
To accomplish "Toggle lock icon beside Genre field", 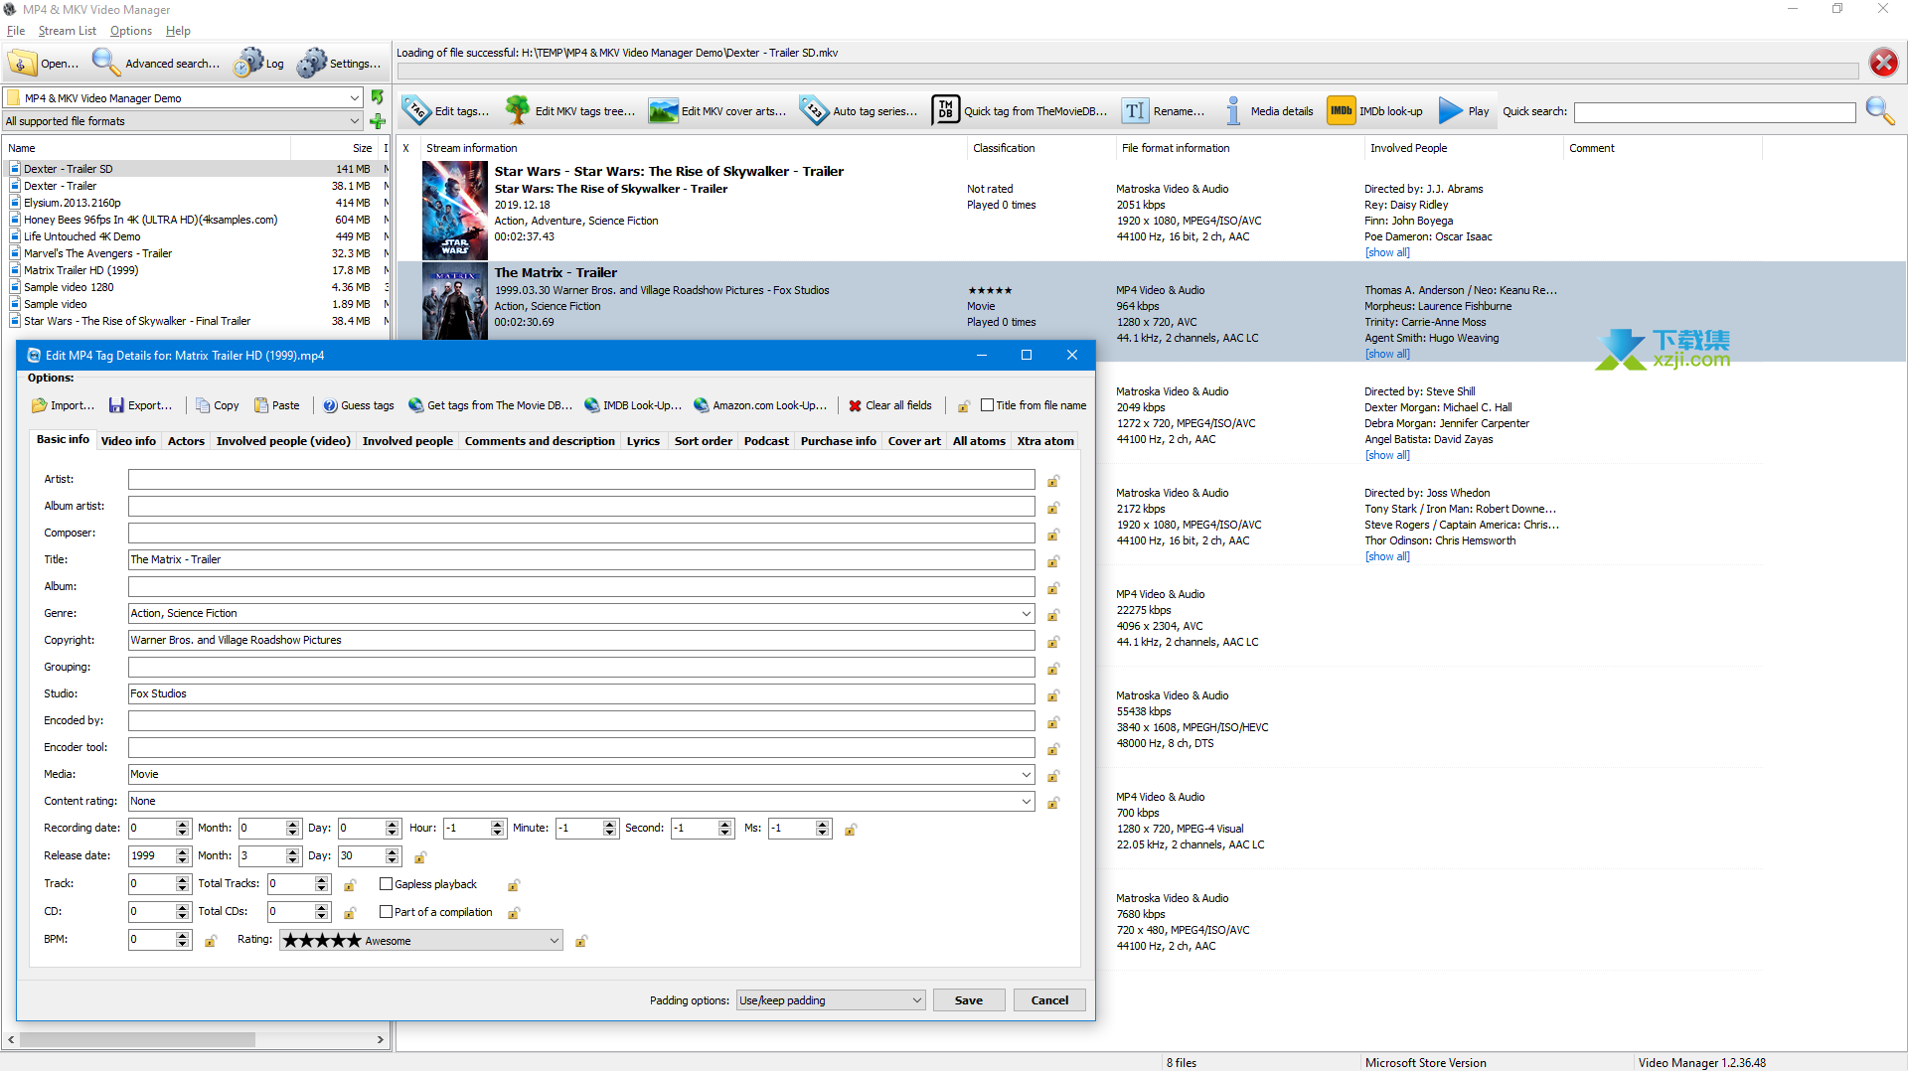I will tap(1053, 615).
